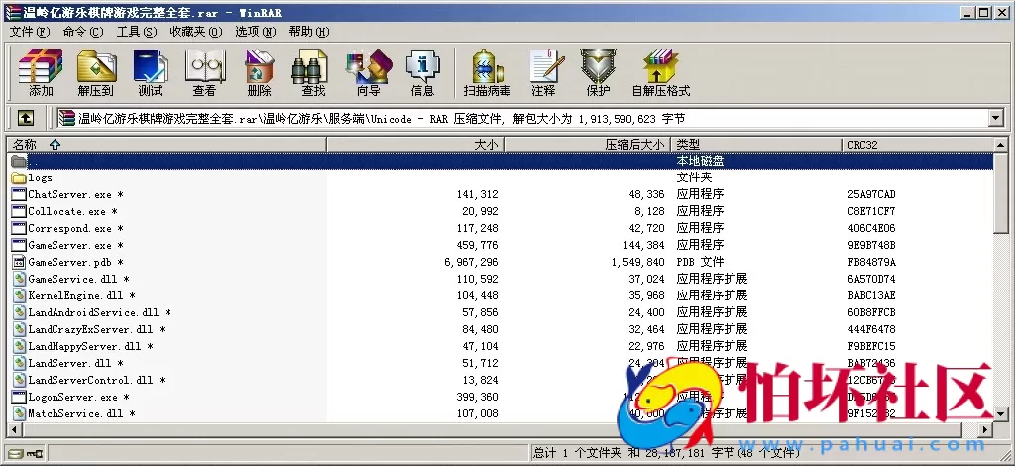Click CRC32 value 25A97CAD

click(x=872, y=194)
